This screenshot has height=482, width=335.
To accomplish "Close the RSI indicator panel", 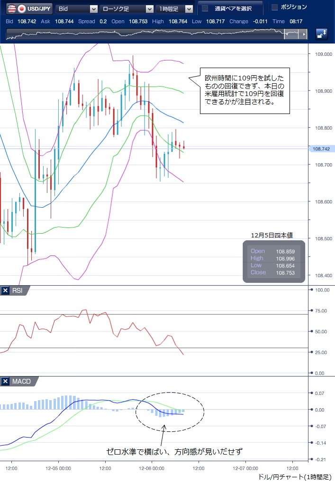I will point(5,290).
